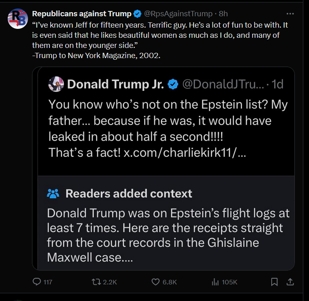Click the share upload icon

[x=290, y=282]
